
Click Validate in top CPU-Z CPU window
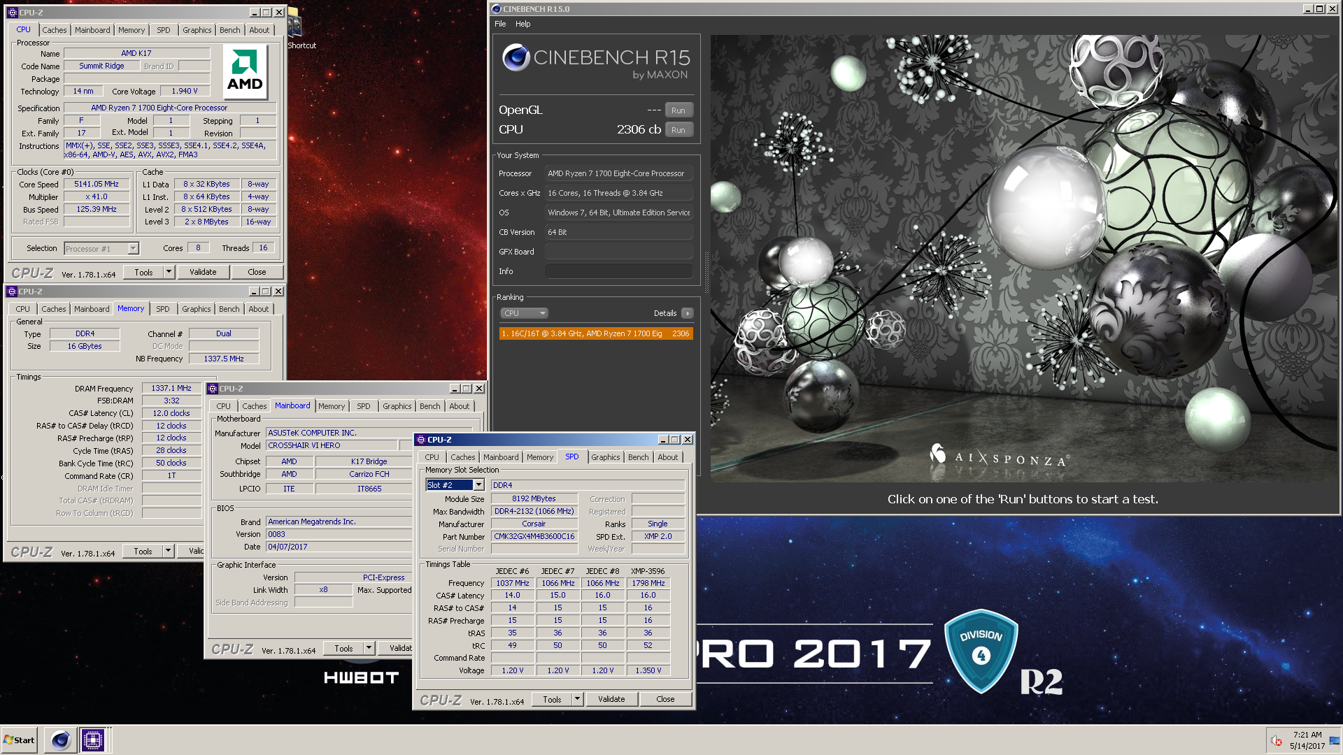[x=203, y=272]
